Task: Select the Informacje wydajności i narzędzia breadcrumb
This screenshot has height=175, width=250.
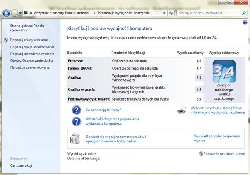Action: click(x=123, y=13)
